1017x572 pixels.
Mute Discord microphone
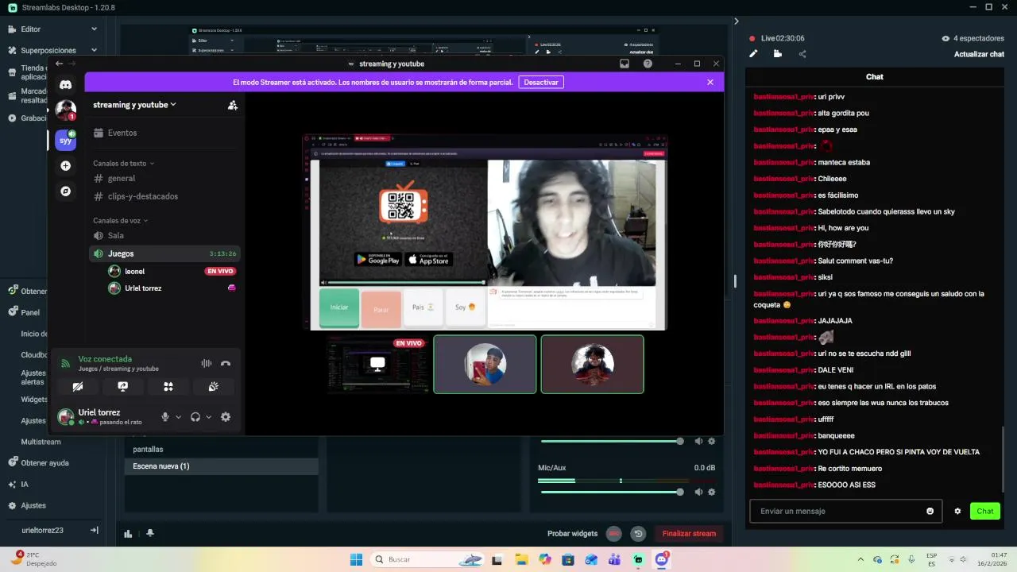pos(165,416)
